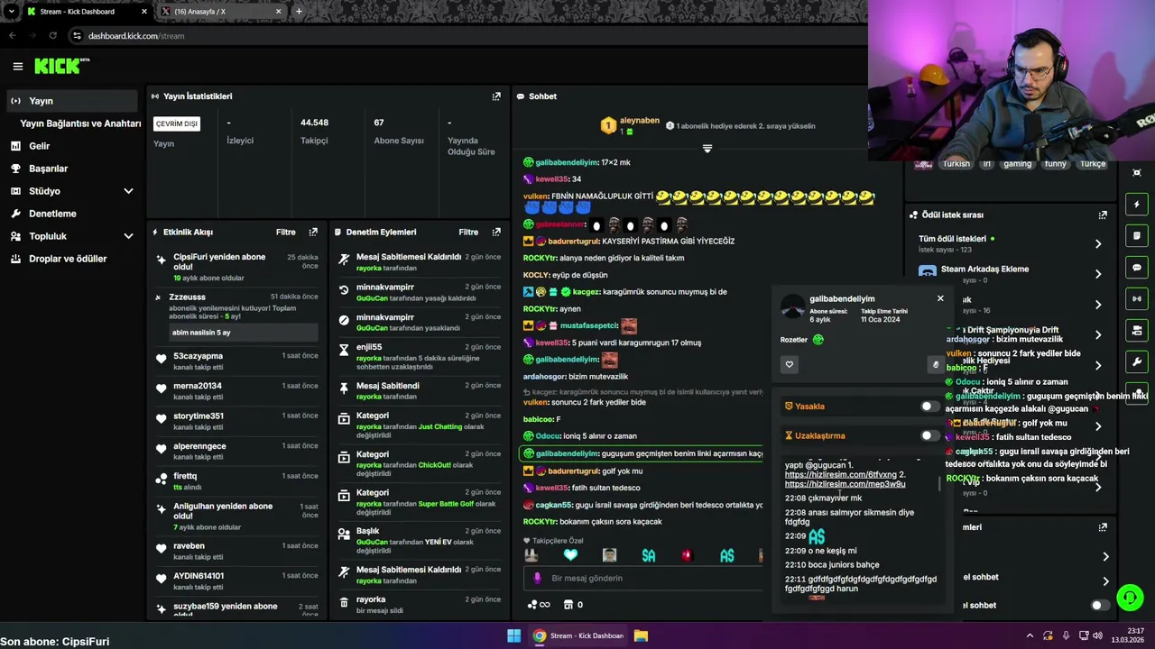Open the shop icon below message box
The image size is (1155, 649).
[x=568, y=605]
